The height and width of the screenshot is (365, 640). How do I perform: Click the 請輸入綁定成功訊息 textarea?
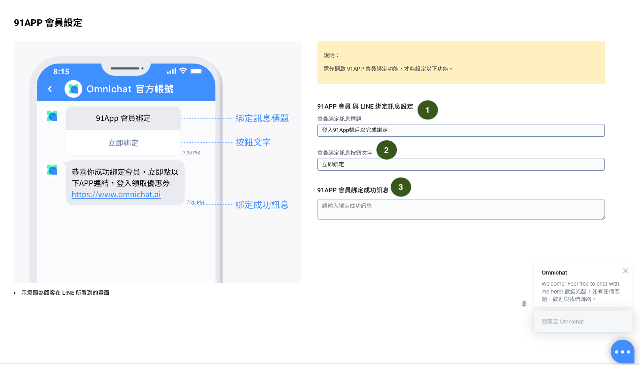461,209
